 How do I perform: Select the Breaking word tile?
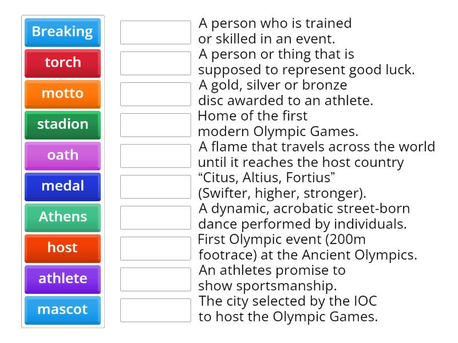pyautogui.click(x=62, y=32)
